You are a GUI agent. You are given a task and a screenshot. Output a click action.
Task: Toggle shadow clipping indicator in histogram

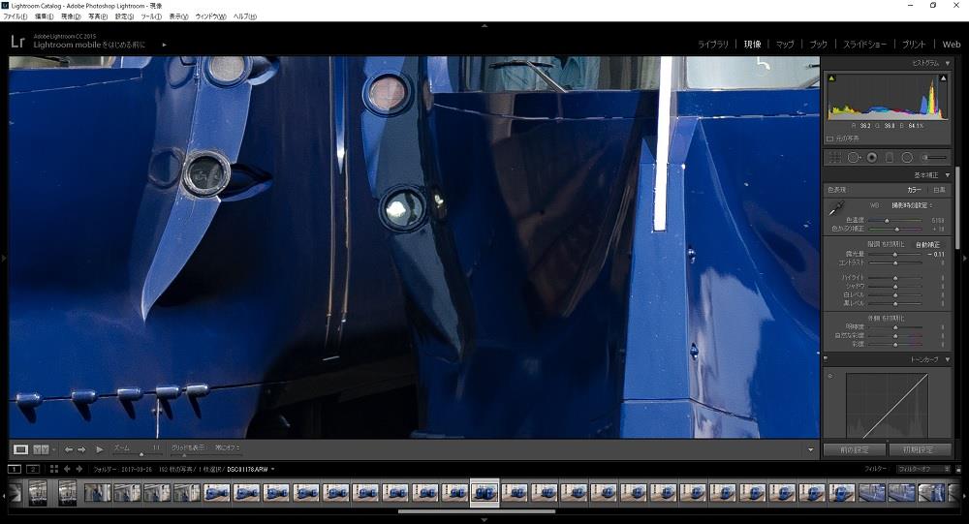831,78
